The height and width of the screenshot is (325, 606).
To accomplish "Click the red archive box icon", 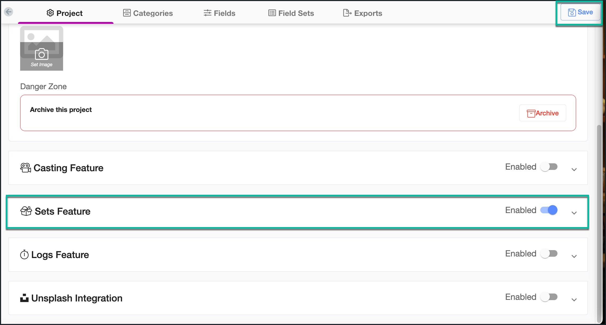I will 531,113.
